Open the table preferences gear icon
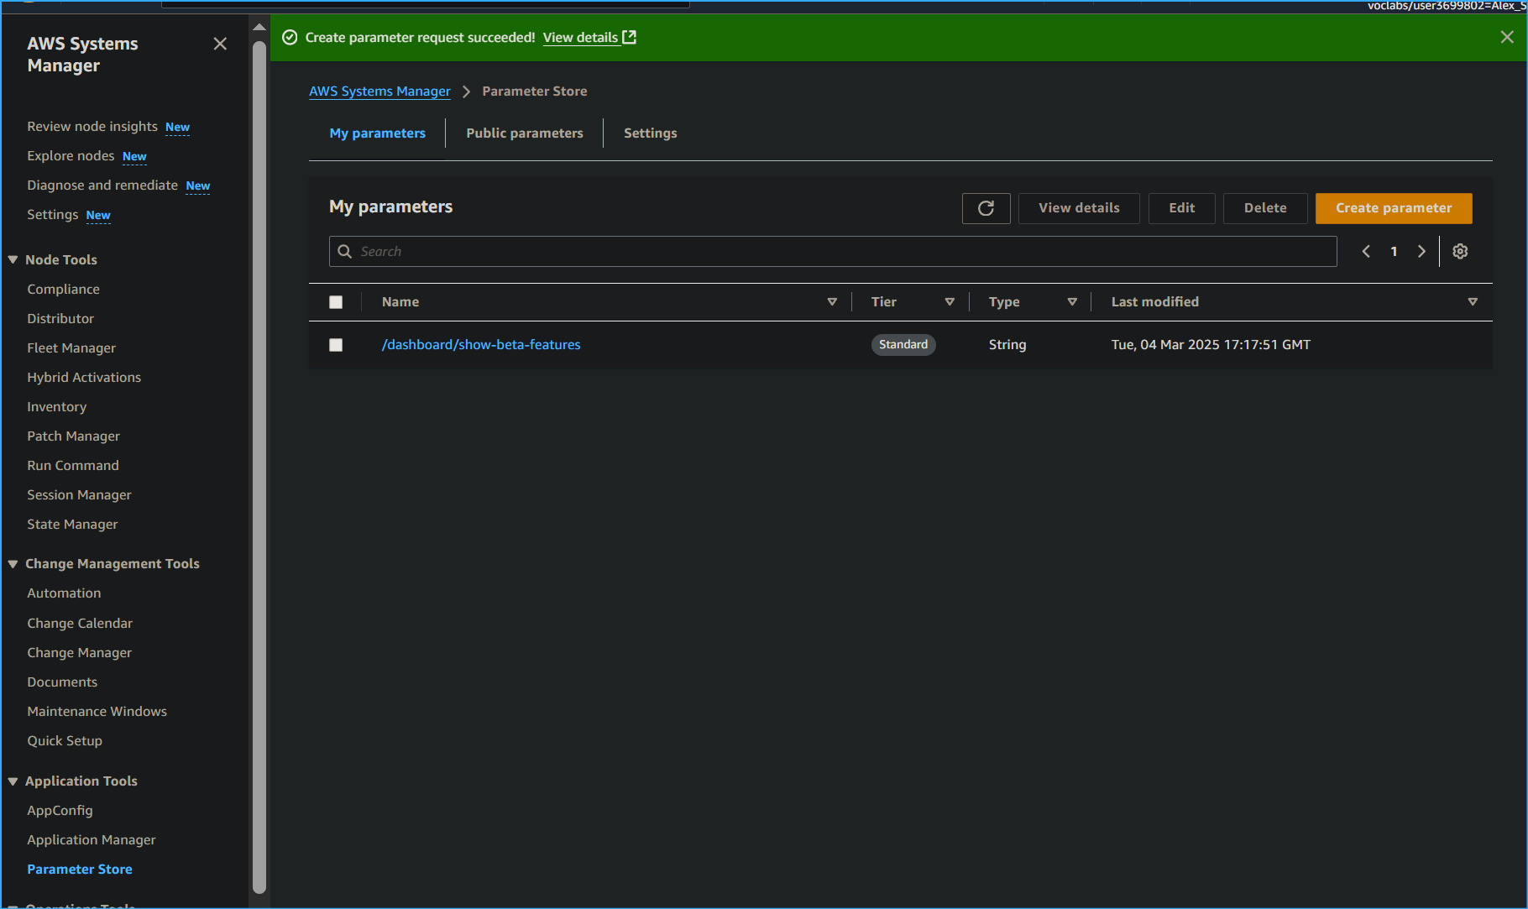 coord(1459,251)
